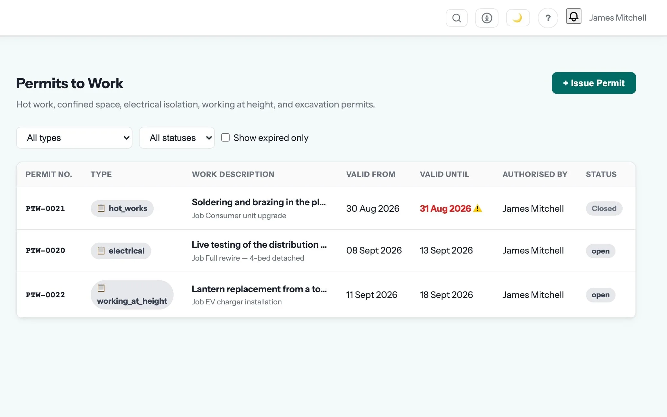Click permit number PTW-0020
The image size is (667, 417).
pos(45,250)
